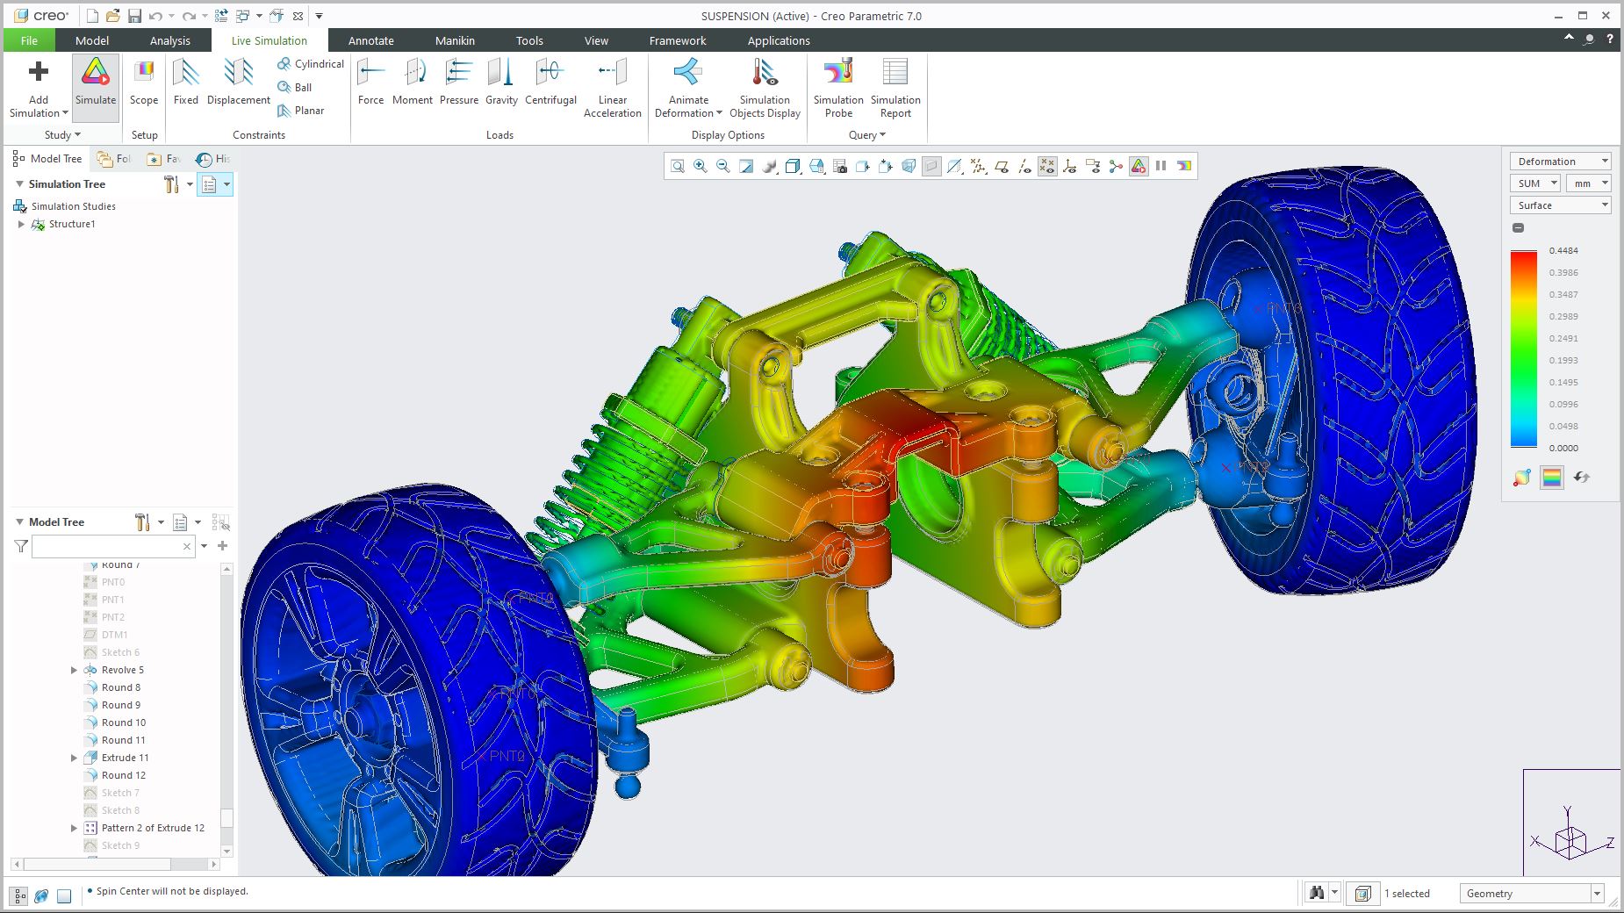Add a Pressure load

(x=459, y=83)
